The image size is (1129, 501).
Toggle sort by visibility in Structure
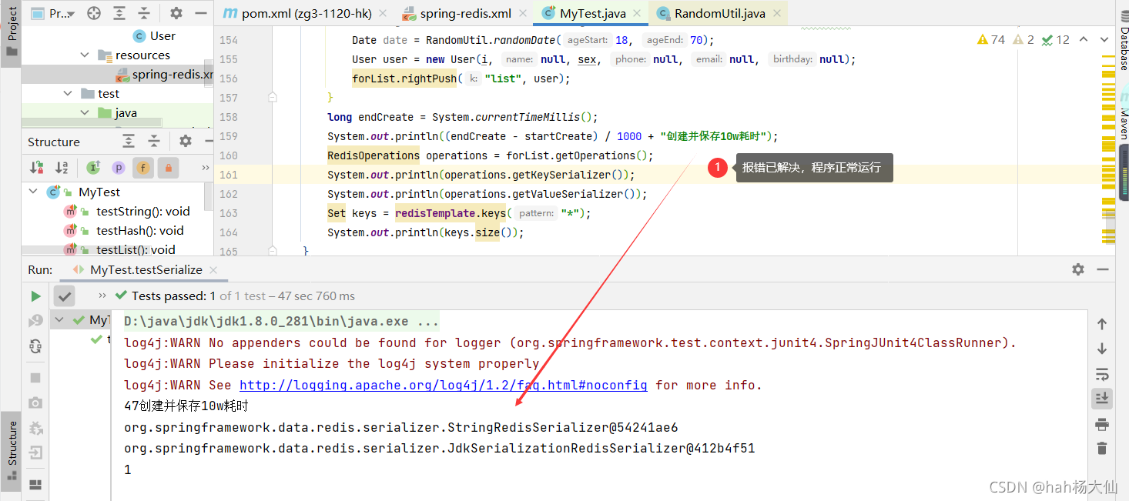(37, 167)
